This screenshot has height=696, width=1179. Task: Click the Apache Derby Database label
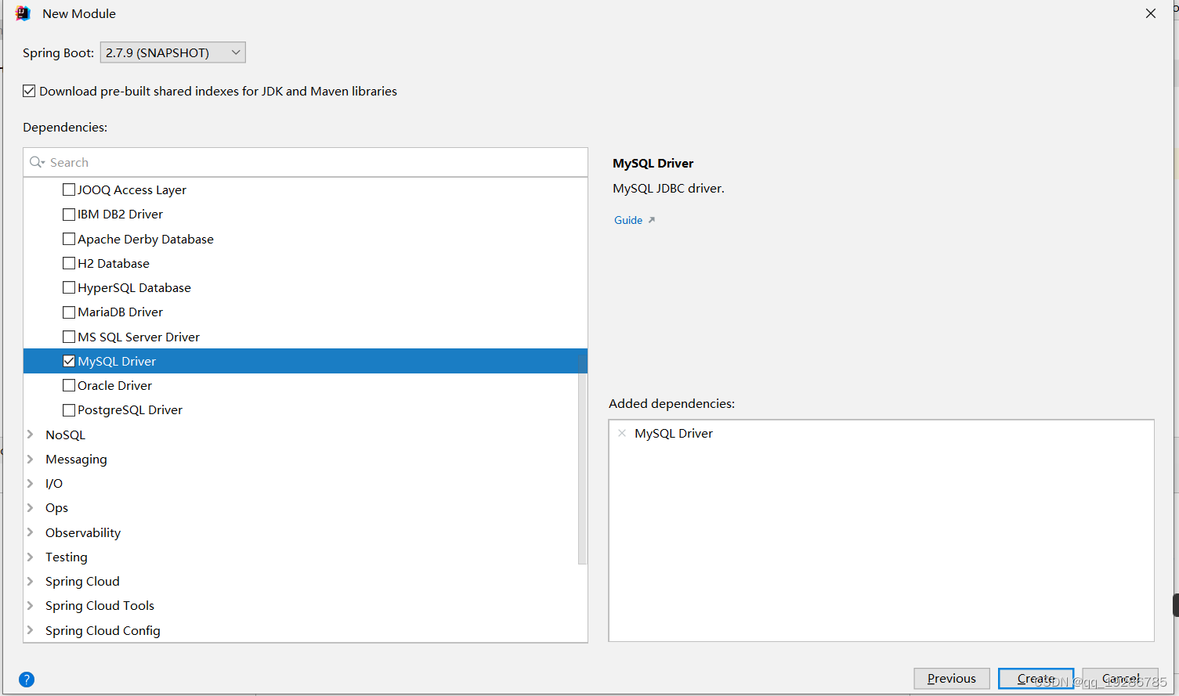(146, 239)
